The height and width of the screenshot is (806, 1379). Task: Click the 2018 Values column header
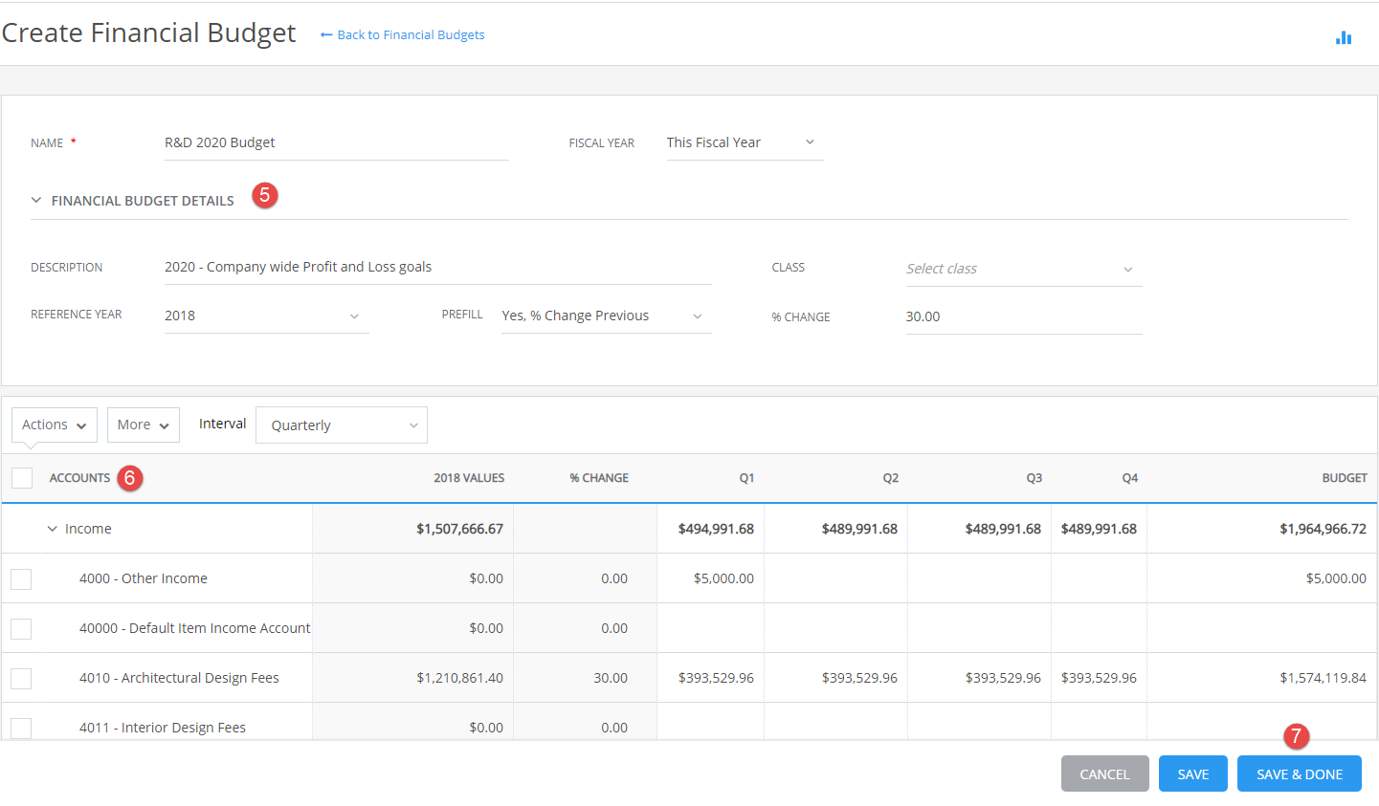pyautogui.click(x=469, y=478)
